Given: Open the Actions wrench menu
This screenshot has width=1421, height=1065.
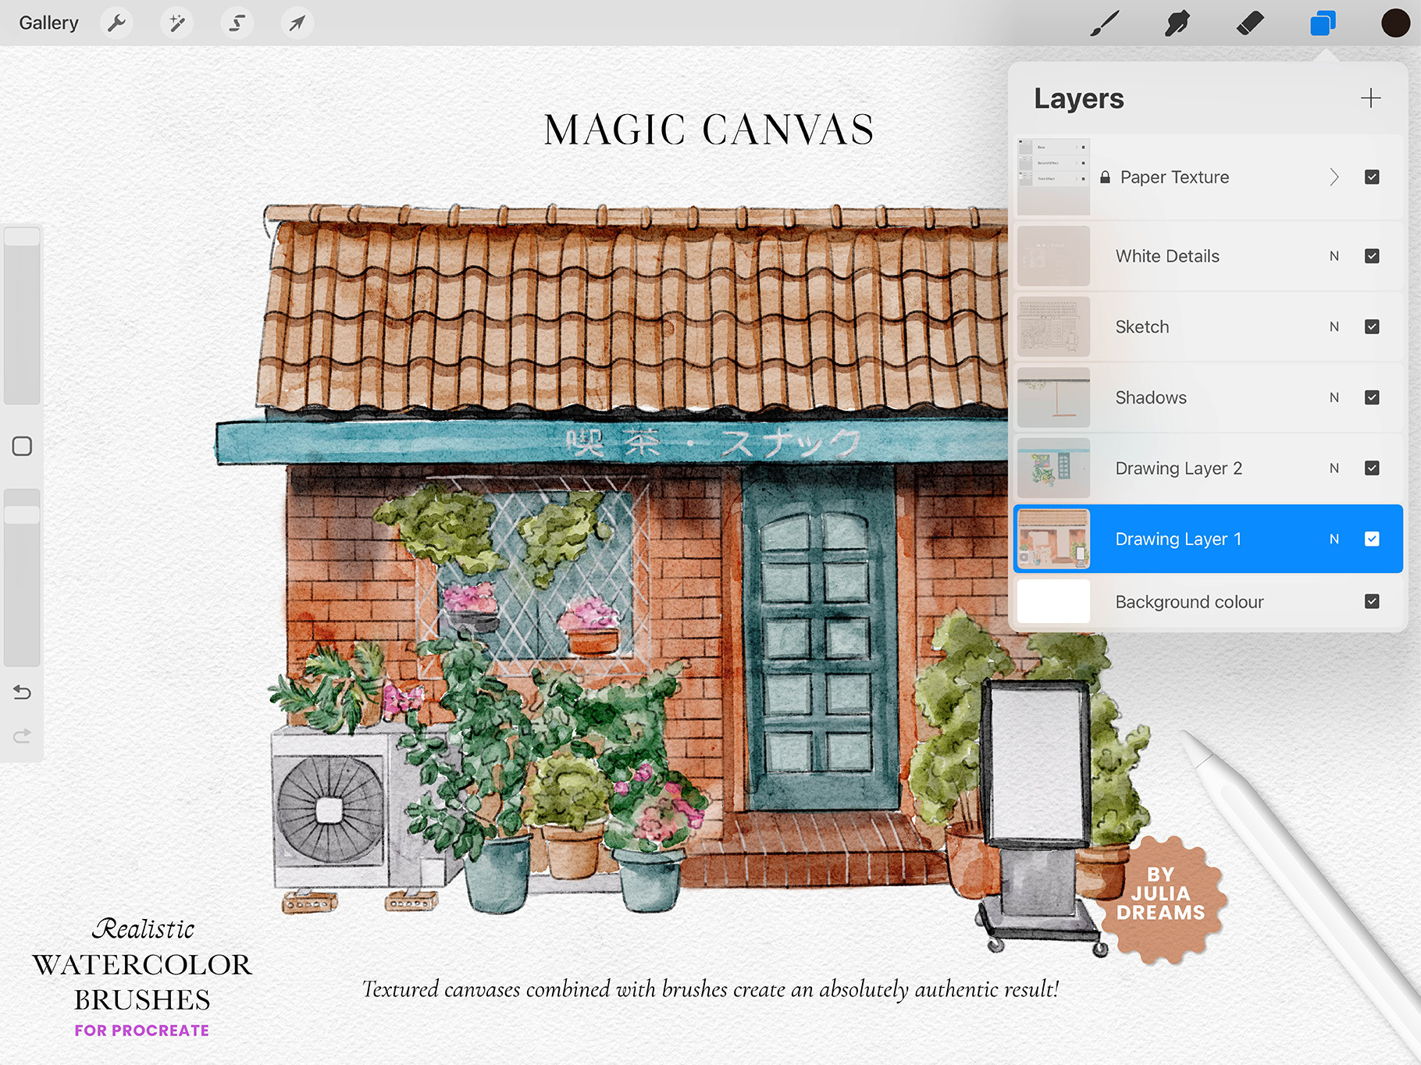Looking at the screenshot, I should (x=116, y=23).
